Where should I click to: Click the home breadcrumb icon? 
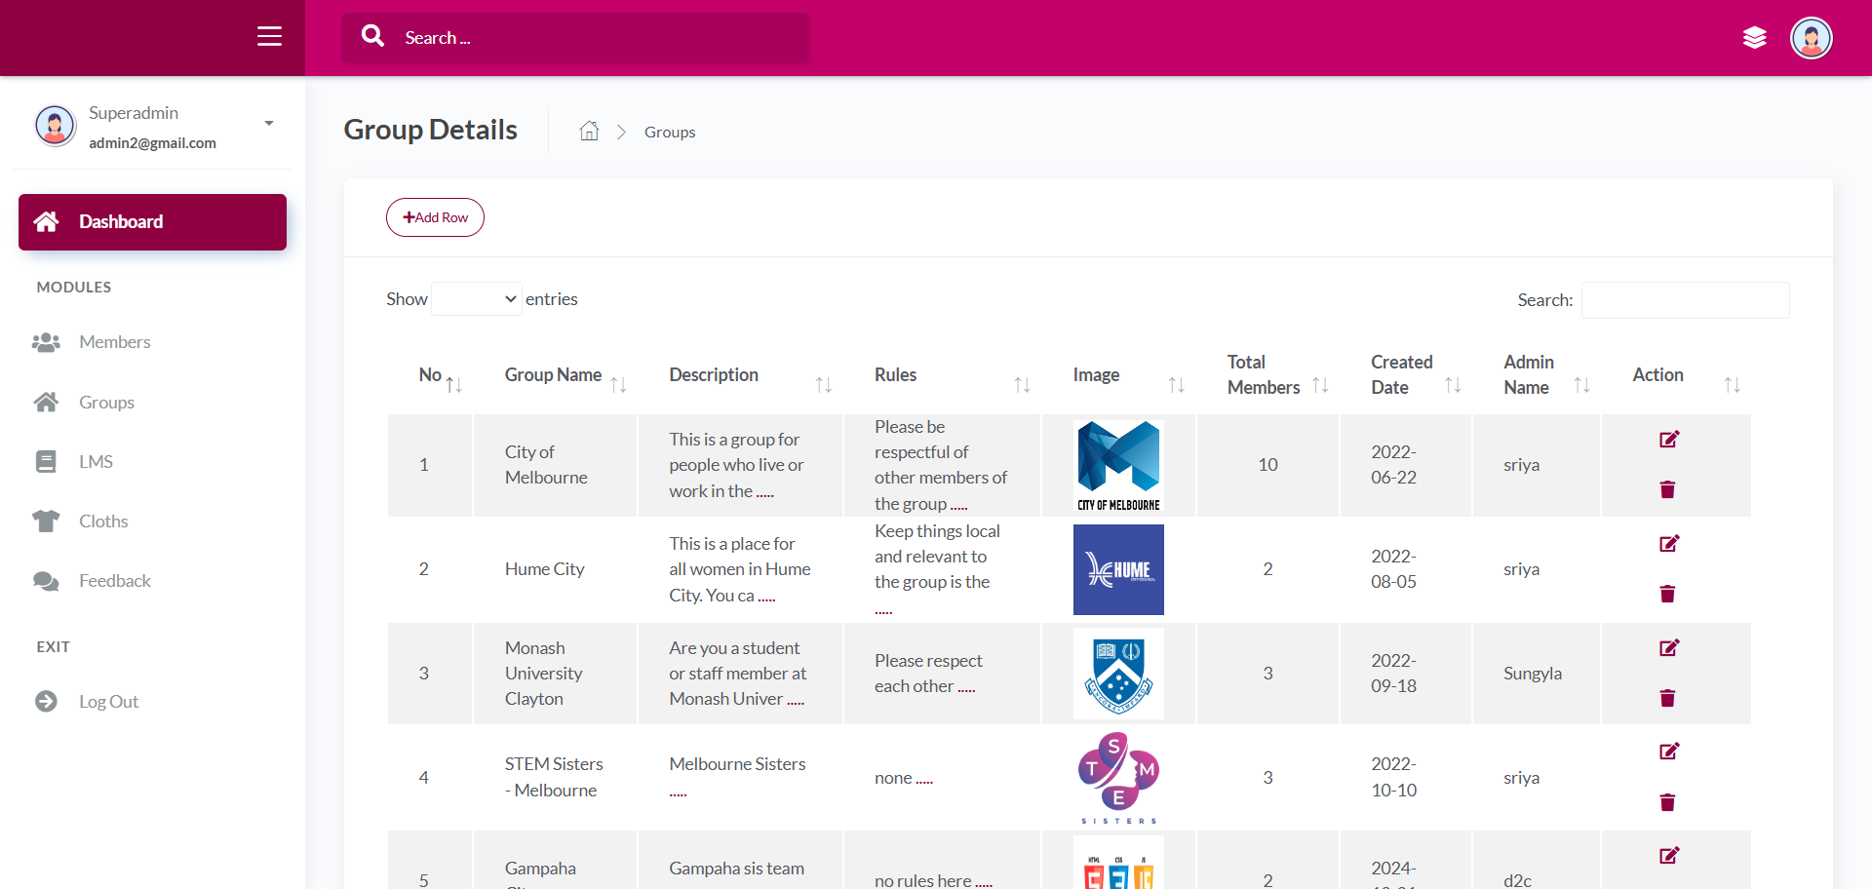[x=589, y=131]
